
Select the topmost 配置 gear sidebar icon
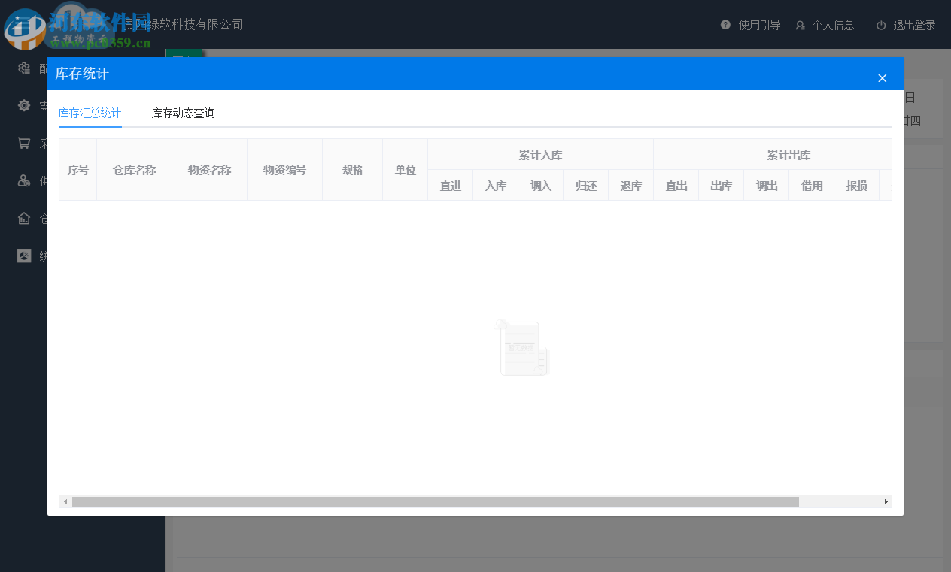pos(23,68)
